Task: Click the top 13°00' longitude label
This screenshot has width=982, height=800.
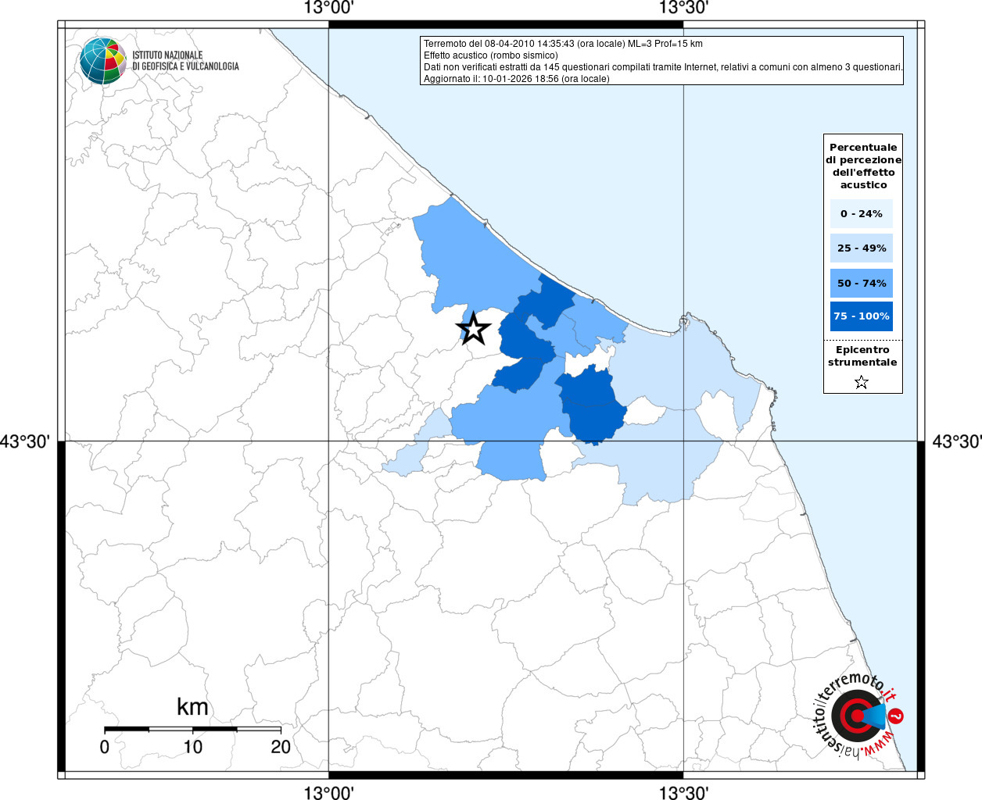Action: (x=329, y=9)
